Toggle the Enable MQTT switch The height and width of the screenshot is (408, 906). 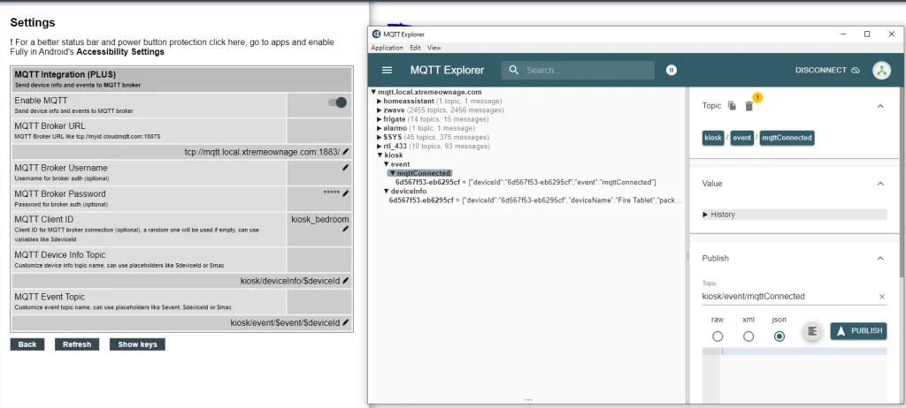tap(337, 102)
